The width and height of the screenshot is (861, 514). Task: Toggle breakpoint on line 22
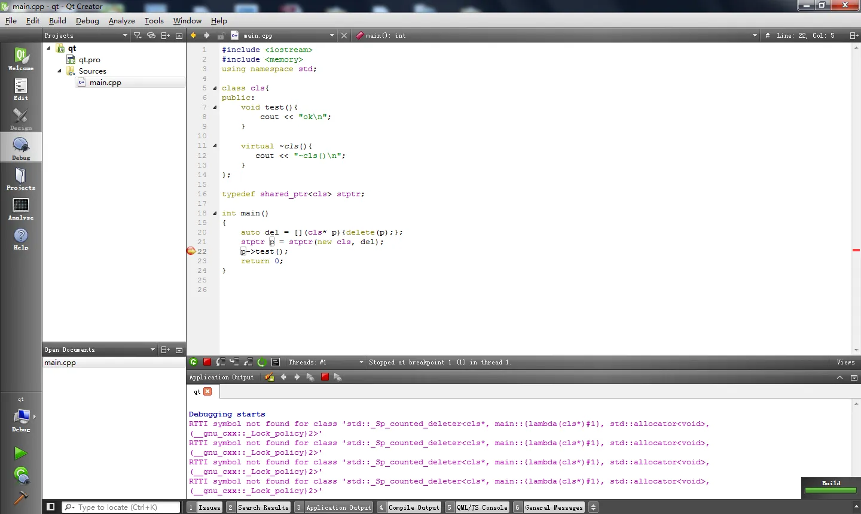191,251
